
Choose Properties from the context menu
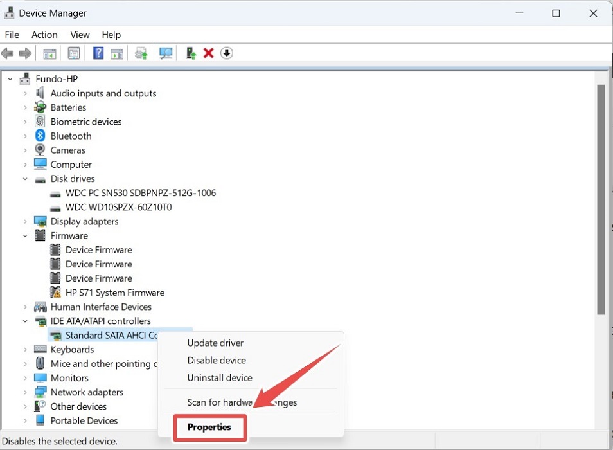pos(209,427)
